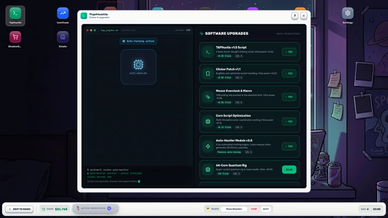Click the Software Upgrades heading
The width and height of the screenshot is (388, 218).
pyautogui.click(x=227, y=33)
